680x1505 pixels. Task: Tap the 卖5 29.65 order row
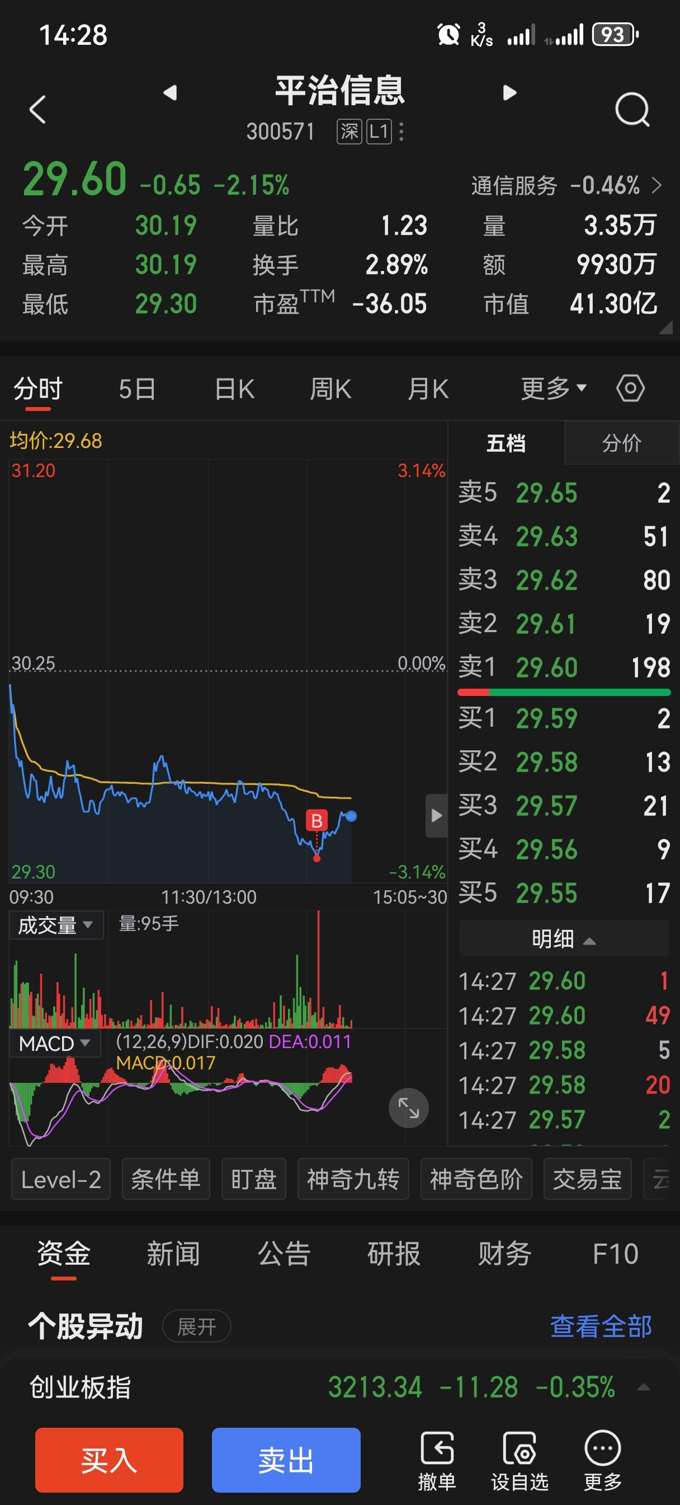coord(564,493)
